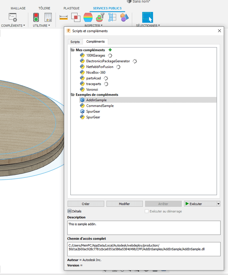Click the traffic light utility icon
The height and width of the screenshot is (275, 228).
(36, 17)
